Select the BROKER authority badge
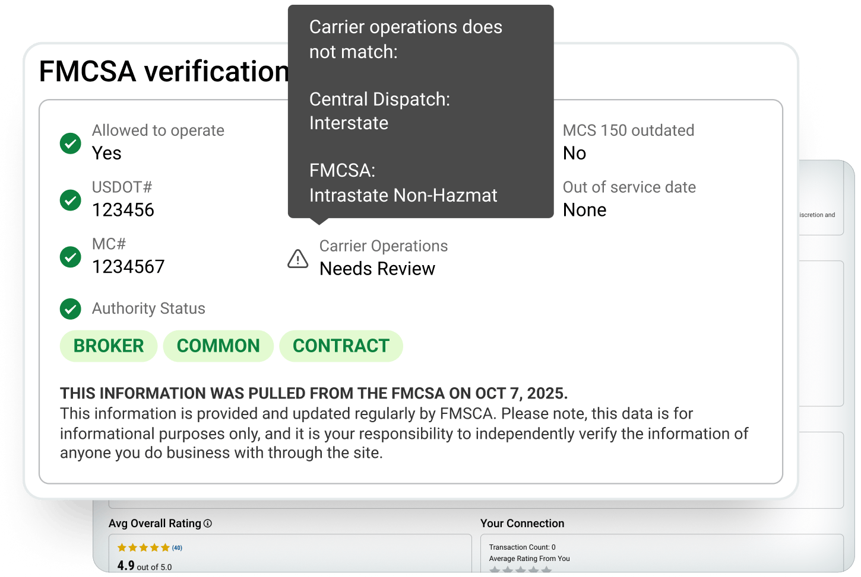This screenshot has height=577, width=861. click(x=109, y=346)
